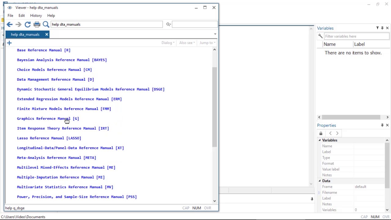Collapse the Data section in Properties
The width and height of the screenshot is (391, 220).
pos(320,181)
